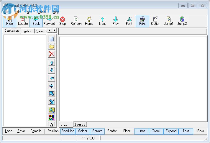210x143 pixels.
Task: Toggle the Text option
Action: point(186,131)
